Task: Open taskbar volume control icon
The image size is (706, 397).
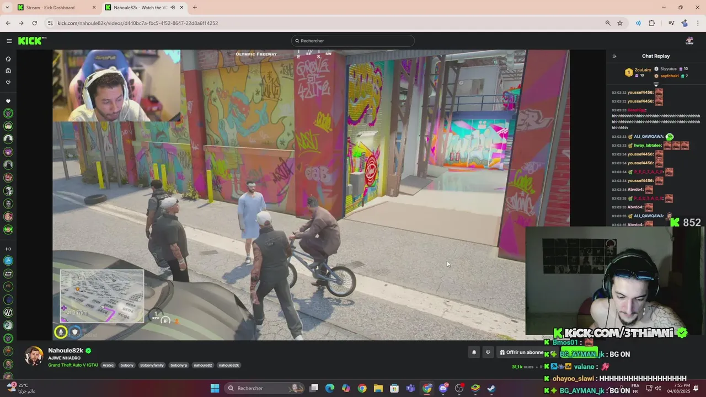Action: point(658,388)
